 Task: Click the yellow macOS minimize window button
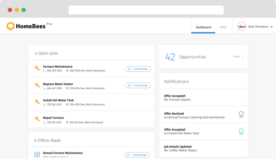(17, 10)
